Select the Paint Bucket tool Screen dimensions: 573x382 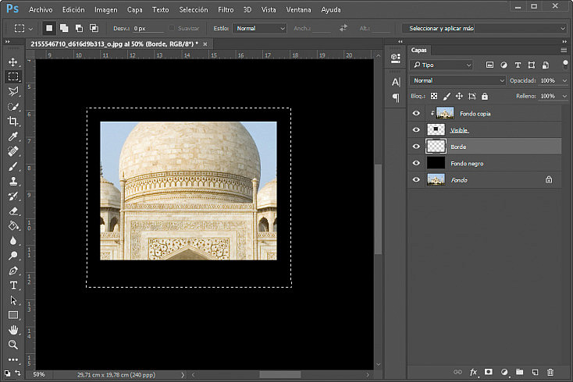coord(13,226)
